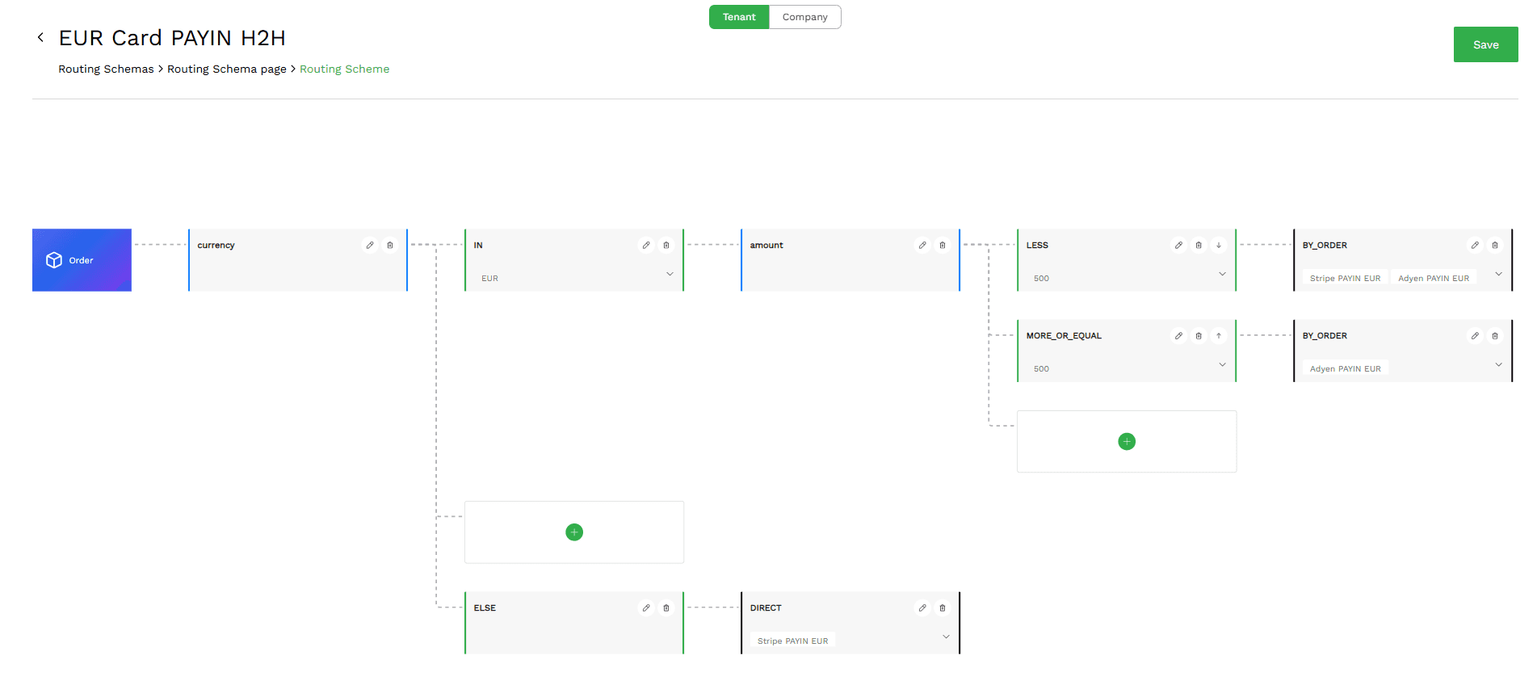Edit the LESS condition node
Viewport: 1537px width, 685px height.
tap(1179, 245)
